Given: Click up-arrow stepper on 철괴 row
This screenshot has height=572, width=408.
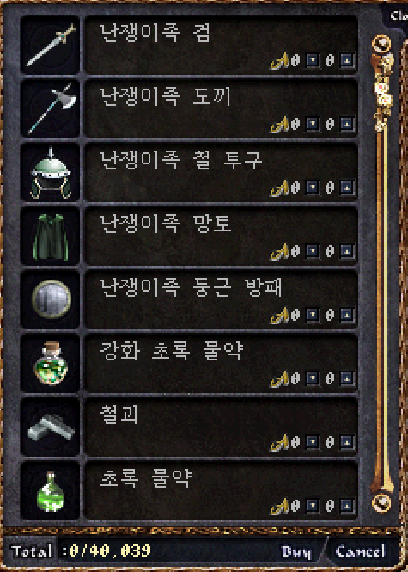Looking at the screenshot, I should click(x=312, y=442).
